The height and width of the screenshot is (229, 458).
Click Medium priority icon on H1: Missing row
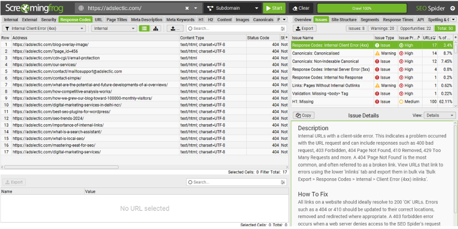401,102
